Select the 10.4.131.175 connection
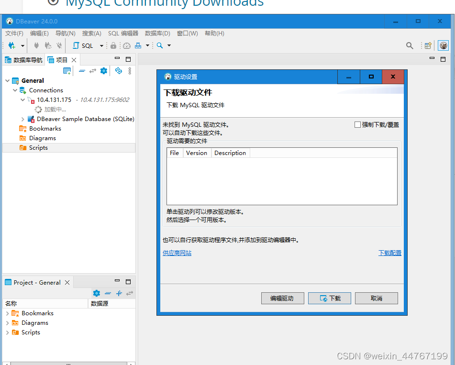The image size is (455, 365). pyautogui.click(x=54, y=100)
